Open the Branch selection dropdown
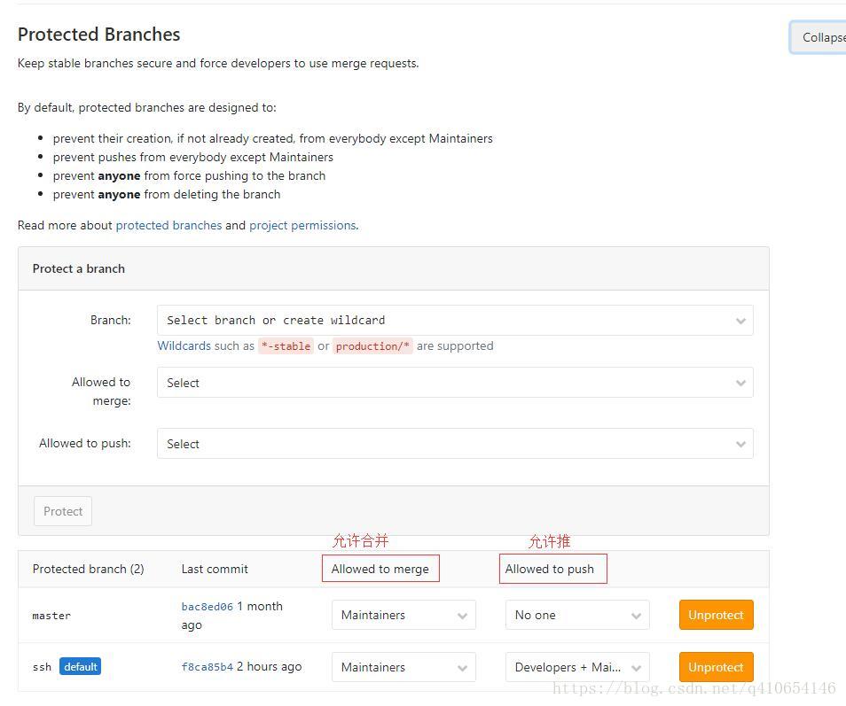 point(454,321)
